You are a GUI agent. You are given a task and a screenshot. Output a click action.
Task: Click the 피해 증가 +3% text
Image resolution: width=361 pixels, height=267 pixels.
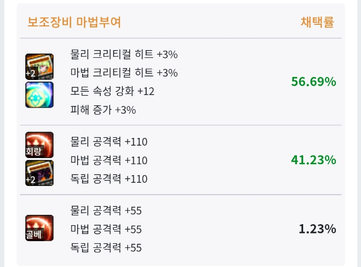tap(103, 110)
